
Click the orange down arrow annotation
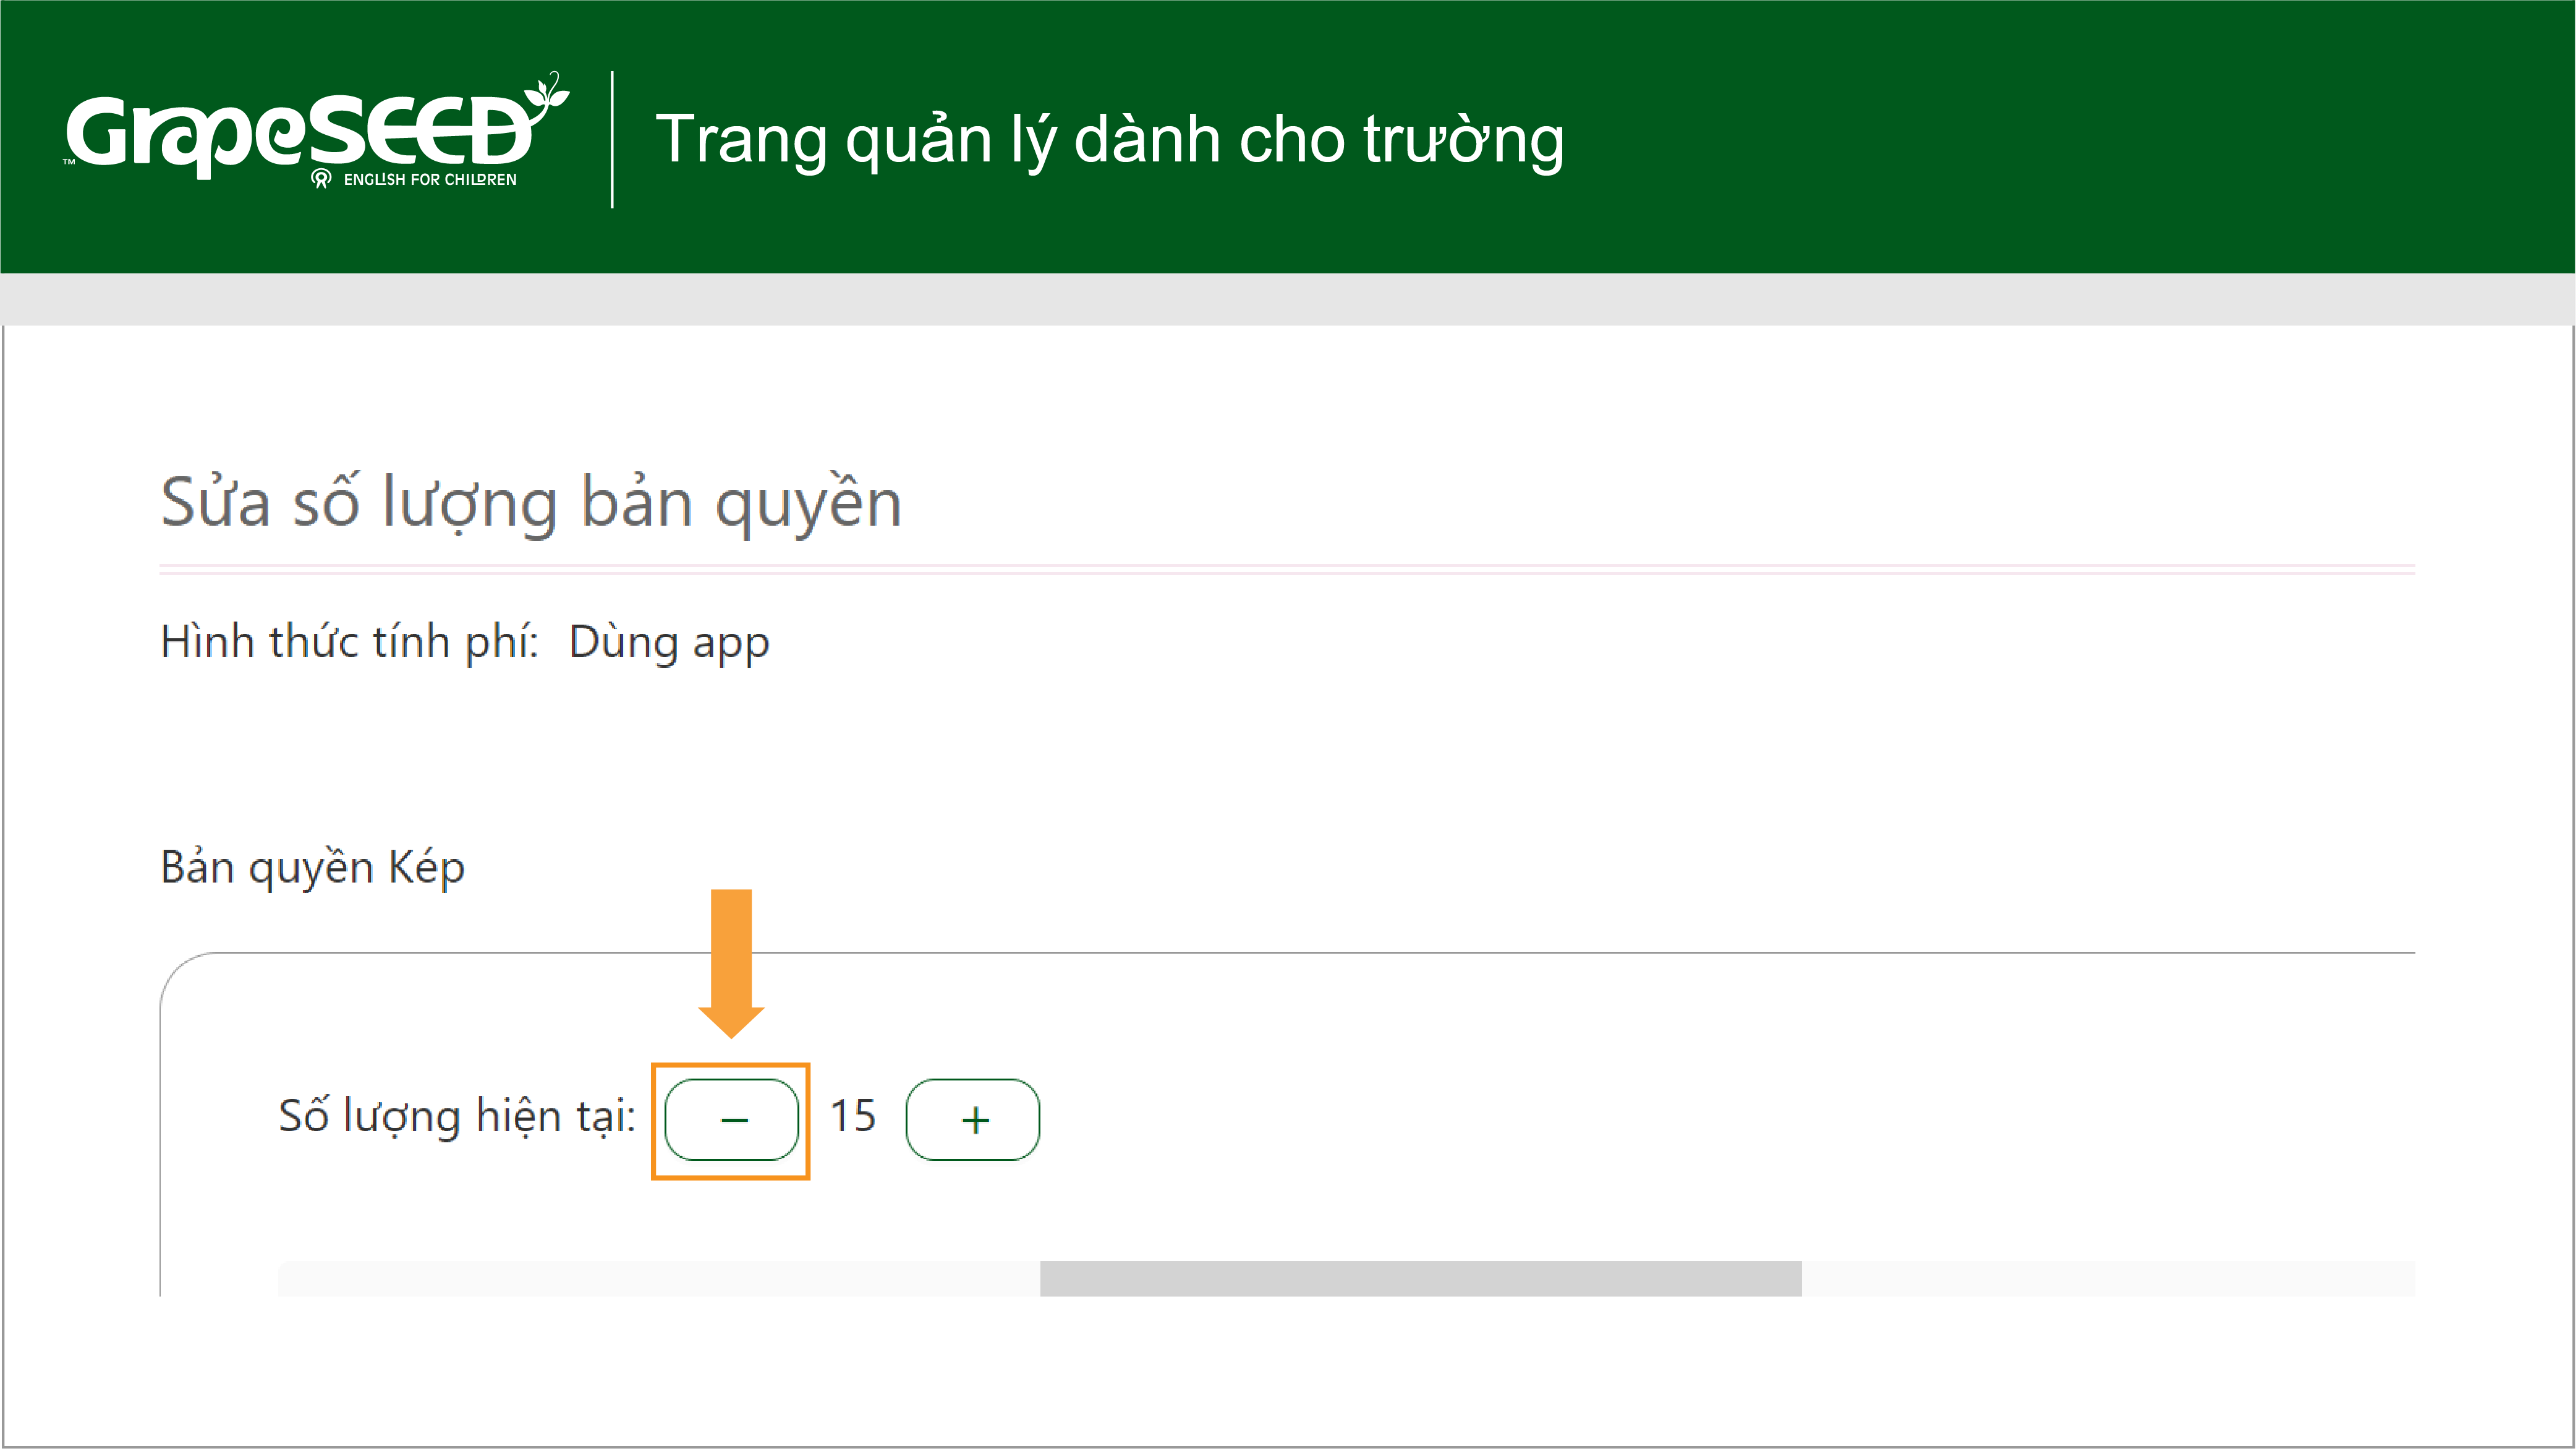pyautogui.click(x=731, y=964)
